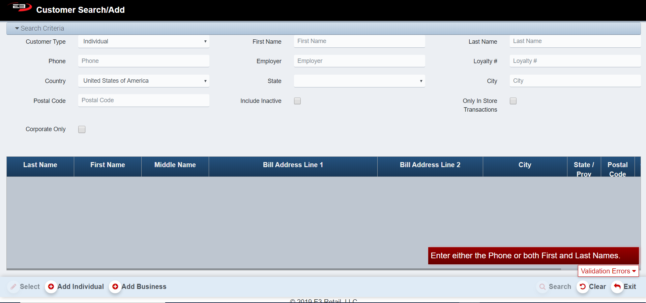This screenshot has height=303, width=646.
Task: Click the E3 logo in header
Action: 20,7
